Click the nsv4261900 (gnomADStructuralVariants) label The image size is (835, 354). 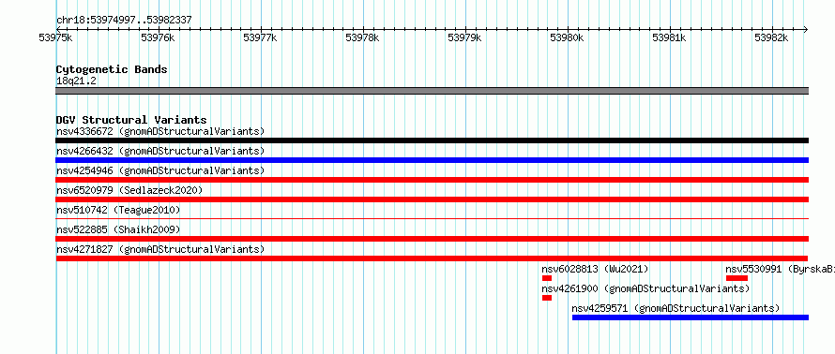[x=646, y=288]
